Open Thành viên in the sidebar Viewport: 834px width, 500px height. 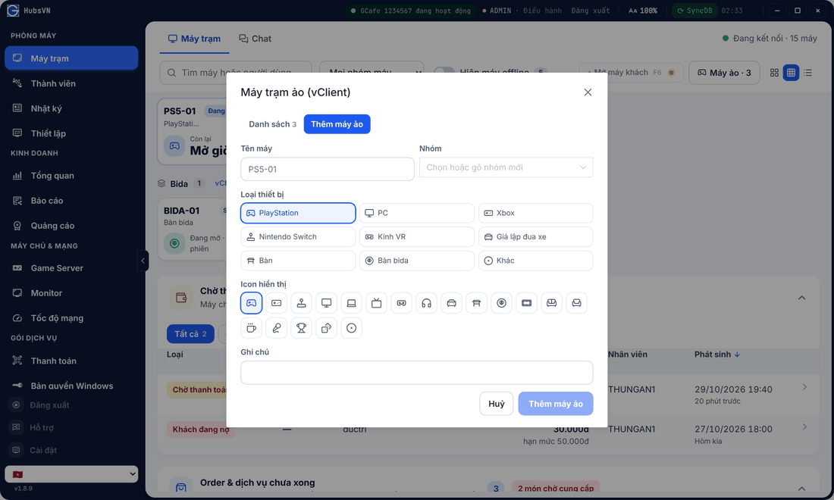(71, 83)
